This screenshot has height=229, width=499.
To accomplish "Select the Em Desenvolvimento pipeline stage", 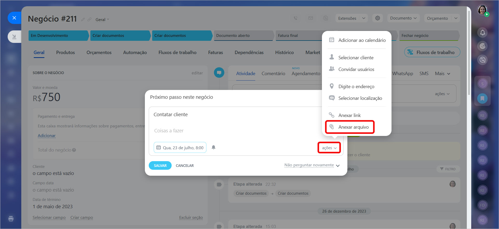I will [x=59, y=36].
